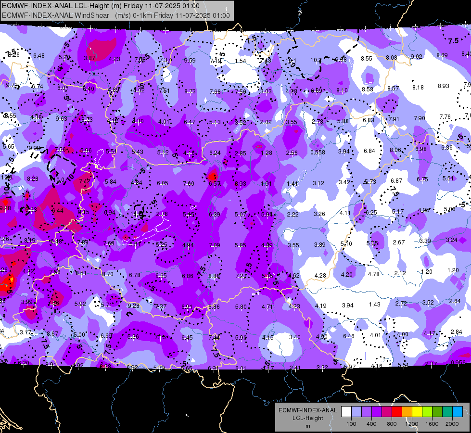The image size is (471, 433).
Task: Click the wind shear value 1.91
Action: 266,184
